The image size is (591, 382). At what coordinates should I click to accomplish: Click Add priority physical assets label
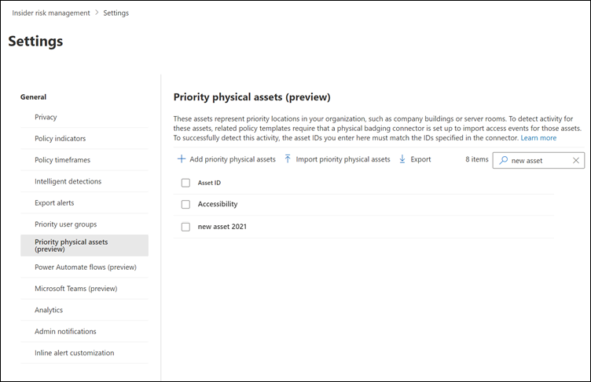click(233, 159)
